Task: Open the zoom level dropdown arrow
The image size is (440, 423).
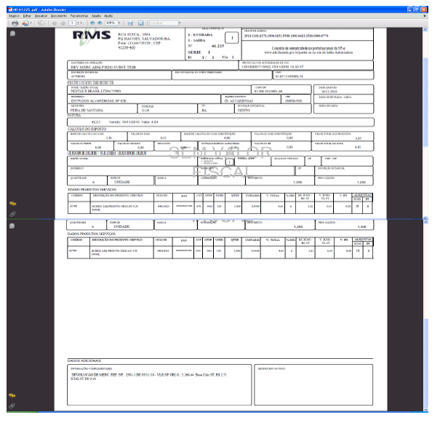Action: coord(119,23)
